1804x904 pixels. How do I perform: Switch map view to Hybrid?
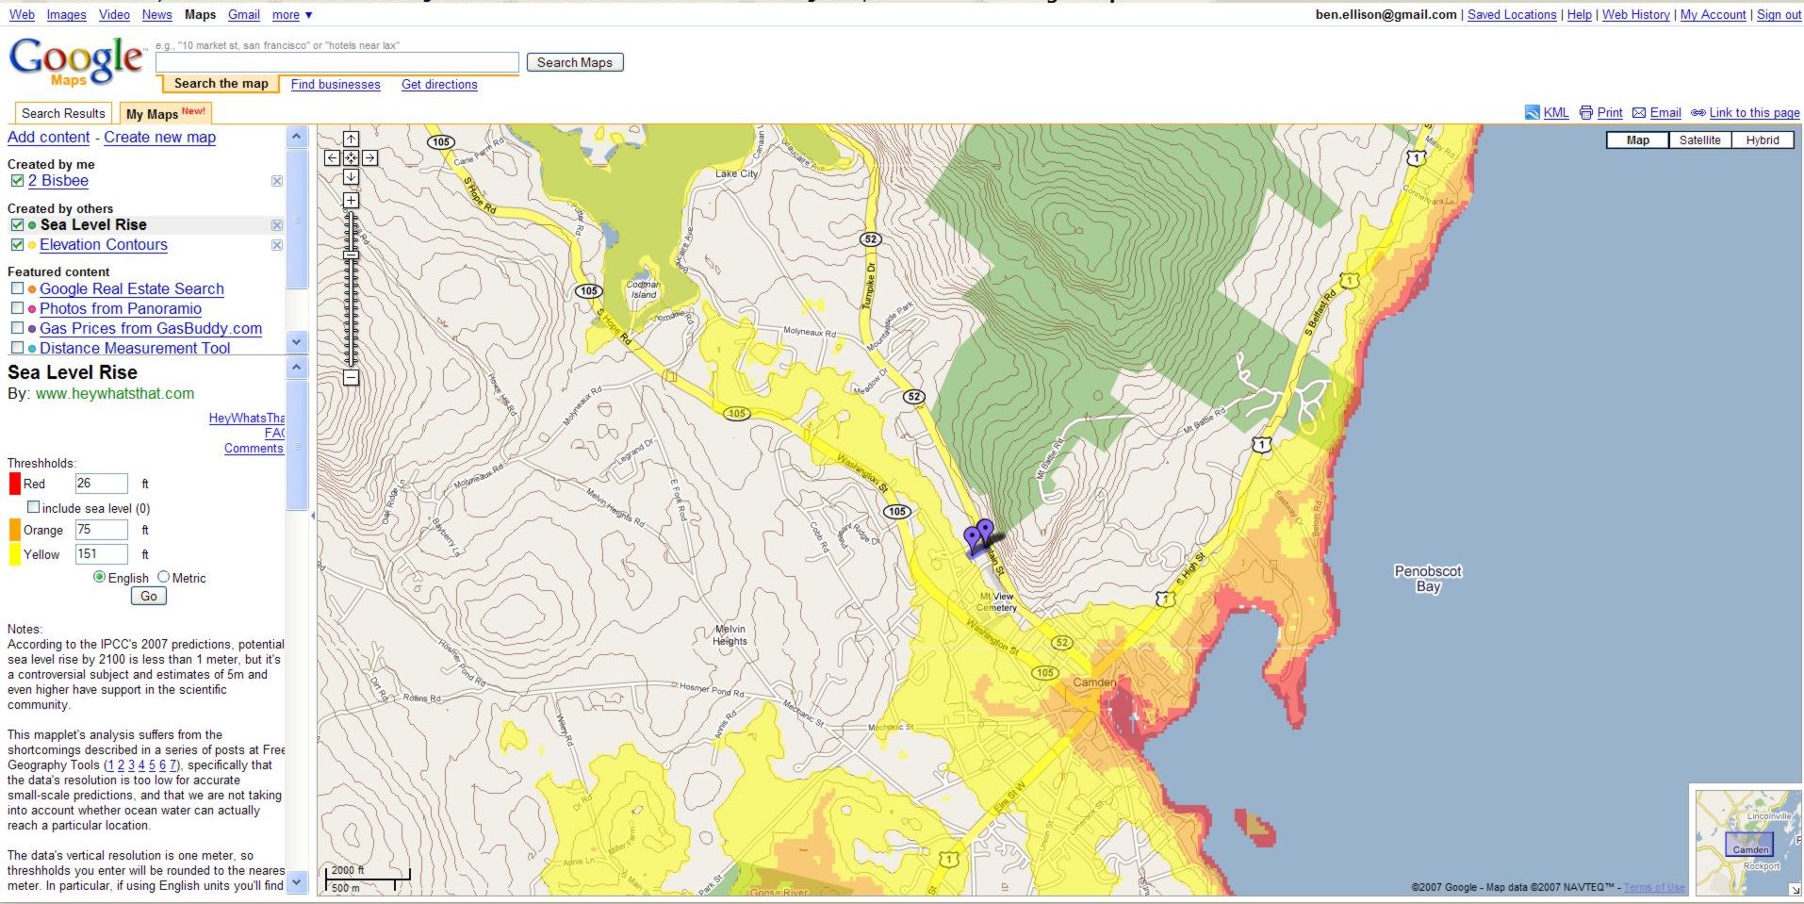tap(1763, 140)
